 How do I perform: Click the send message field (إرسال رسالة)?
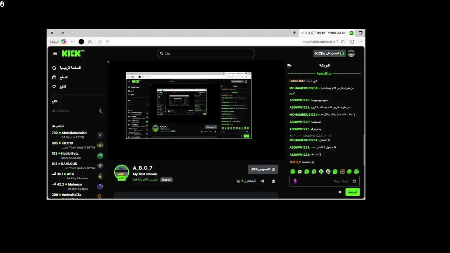pos(324,181)
